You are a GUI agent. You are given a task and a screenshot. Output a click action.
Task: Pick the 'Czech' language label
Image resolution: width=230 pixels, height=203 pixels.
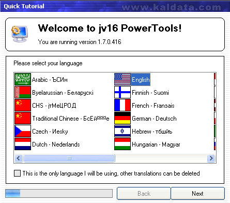click(50, 132)
